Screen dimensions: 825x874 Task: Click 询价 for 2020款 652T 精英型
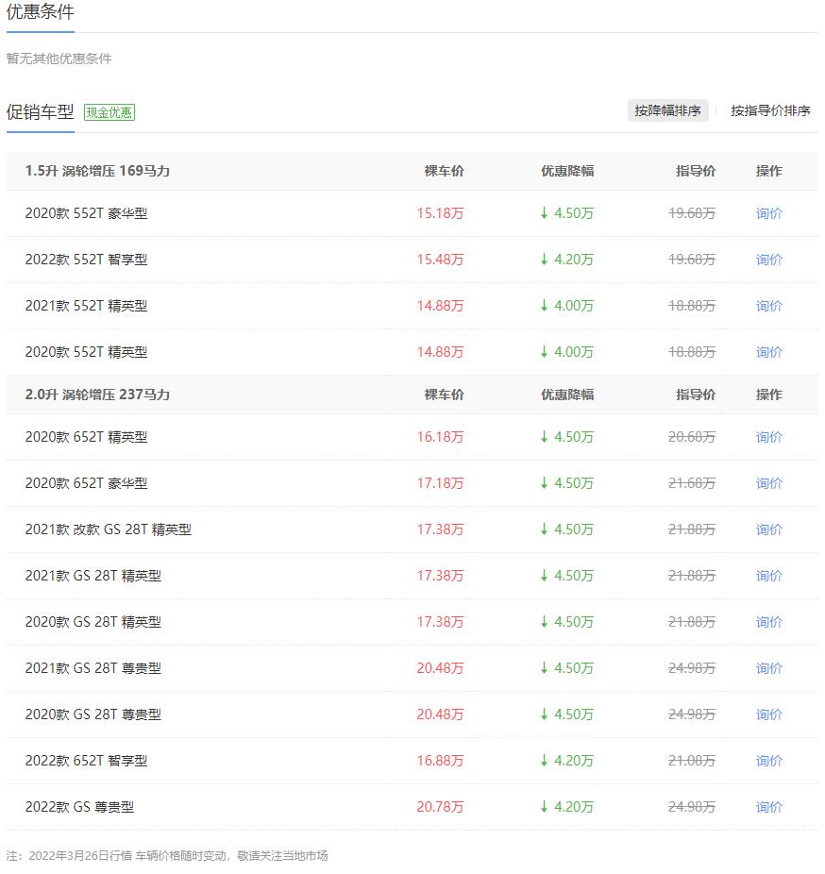click(768, 436)
